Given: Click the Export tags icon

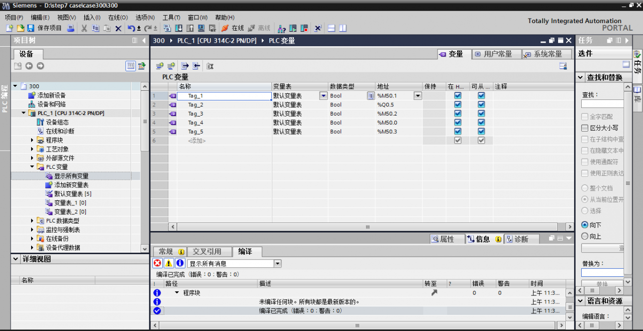Looking at the screenshot, I should tap(185, 66).
